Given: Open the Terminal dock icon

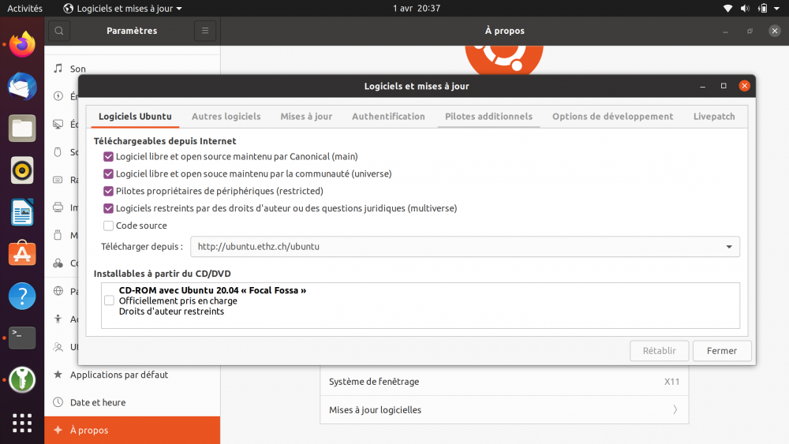Looking at the screenshot, I should pos(22,338).
